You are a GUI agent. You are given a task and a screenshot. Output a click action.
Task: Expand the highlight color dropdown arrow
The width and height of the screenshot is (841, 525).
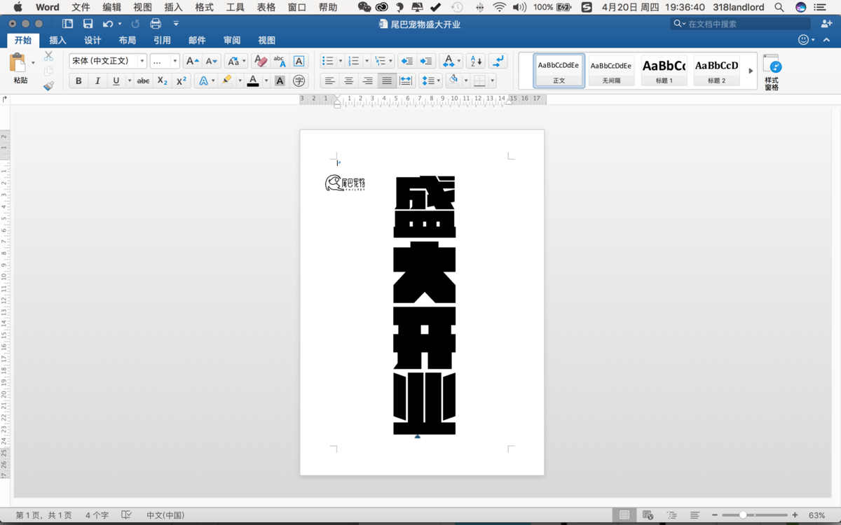pyautogui.click(x=240, y=81)
